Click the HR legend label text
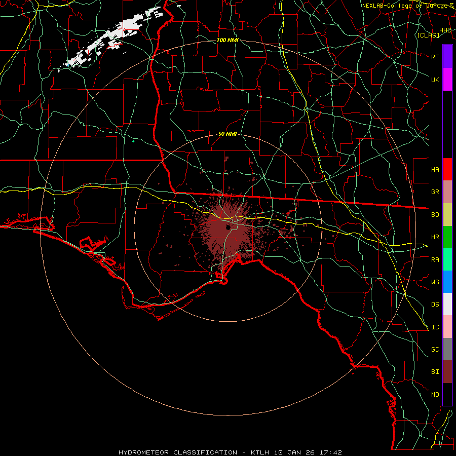The height and width of the screenshot is (456, 456). (435, 237)
